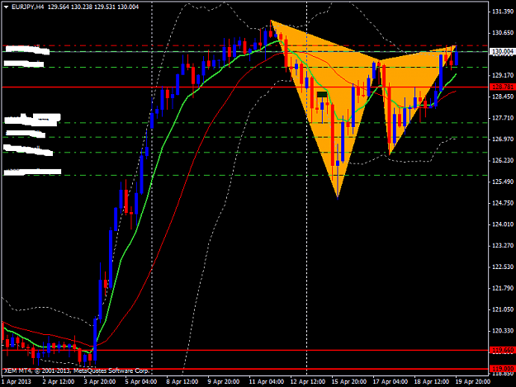The height and width of the screenshot is (387, 516).
Task: Select the red level price label 119.000
Action: pyautogui.click(x=502, y=369)
